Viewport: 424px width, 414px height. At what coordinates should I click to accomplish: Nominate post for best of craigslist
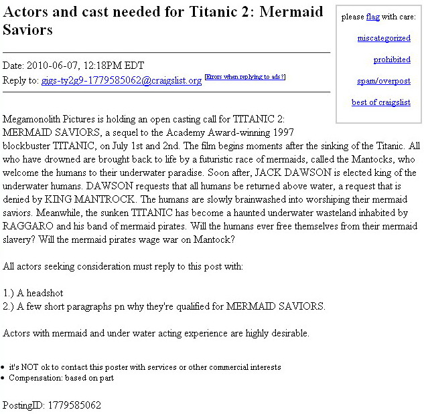[x=381, y=102]
